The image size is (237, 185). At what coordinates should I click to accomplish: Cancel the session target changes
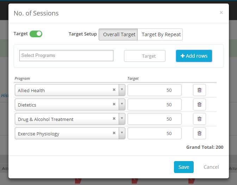click(211, 167)
